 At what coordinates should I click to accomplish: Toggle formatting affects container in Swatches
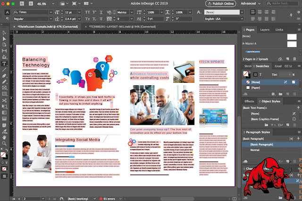tap(255, 74)
